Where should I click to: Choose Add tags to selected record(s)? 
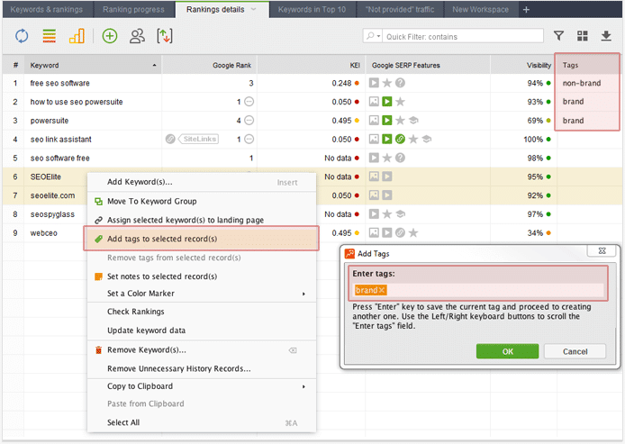pyautogui.click(x=202, y=239)
